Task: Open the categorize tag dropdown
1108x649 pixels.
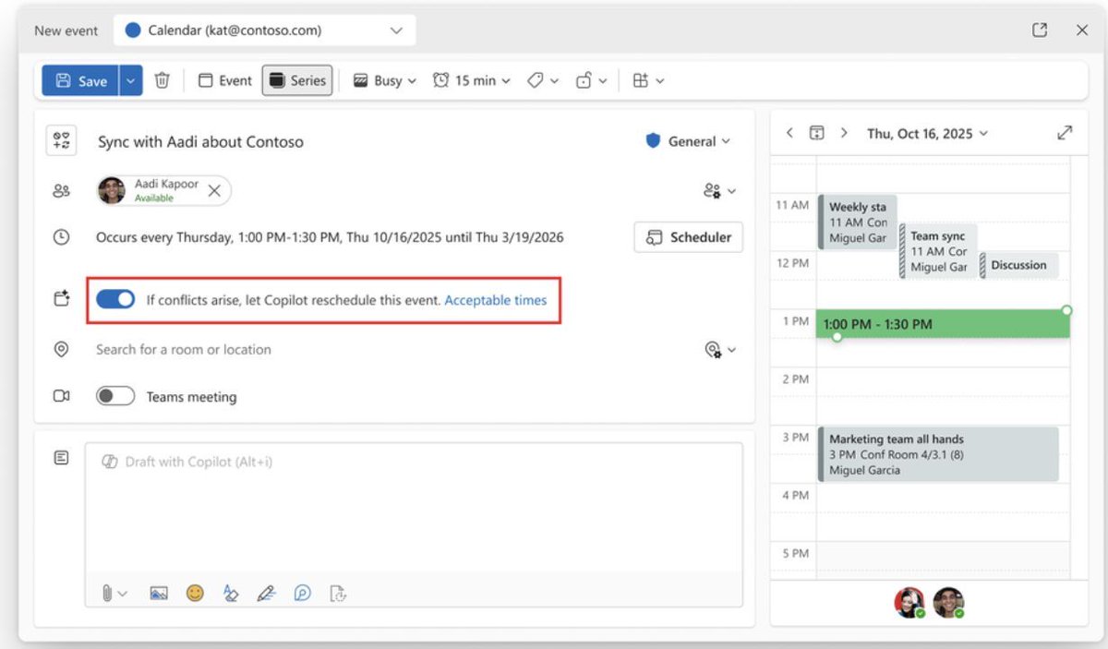Action: click(x=543, y=80)
